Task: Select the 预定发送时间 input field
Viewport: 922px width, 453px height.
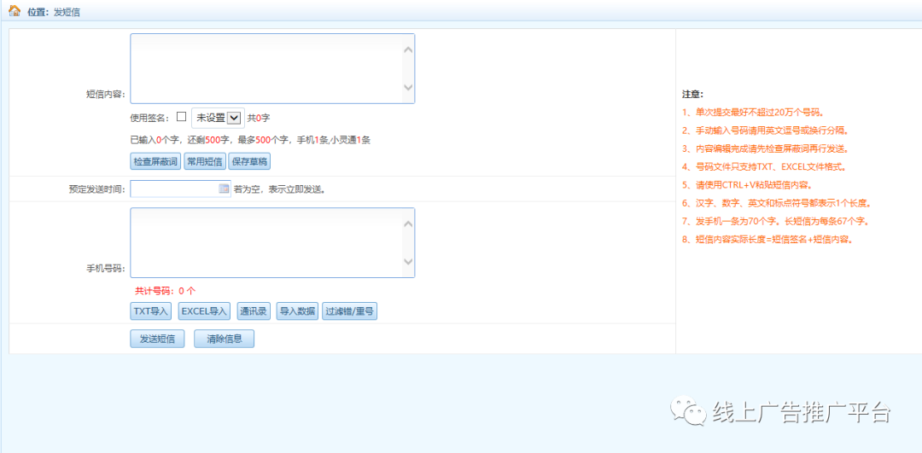Action: click(174, 189)
